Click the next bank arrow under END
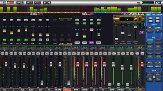Image resolution: width=163 pixels, height=91 pixels. tap(157, 21)
